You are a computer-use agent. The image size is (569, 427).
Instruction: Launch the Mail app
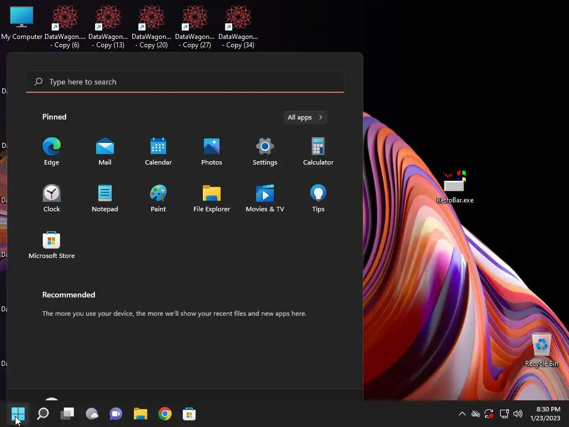(105, 151)
